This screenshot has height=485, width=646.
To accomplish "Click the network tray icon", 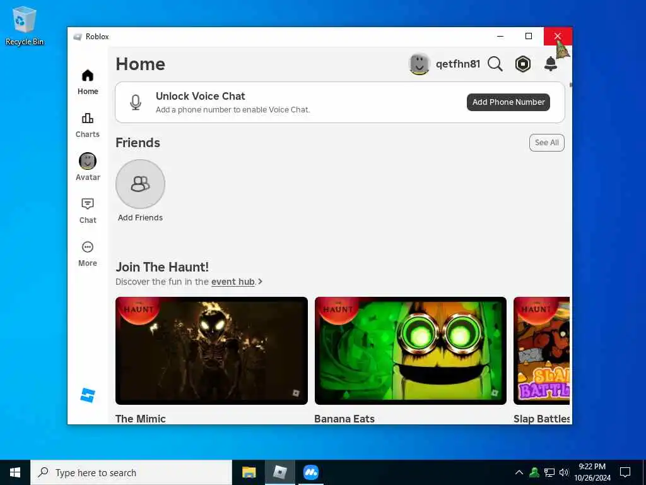I will tap(549, 472).
